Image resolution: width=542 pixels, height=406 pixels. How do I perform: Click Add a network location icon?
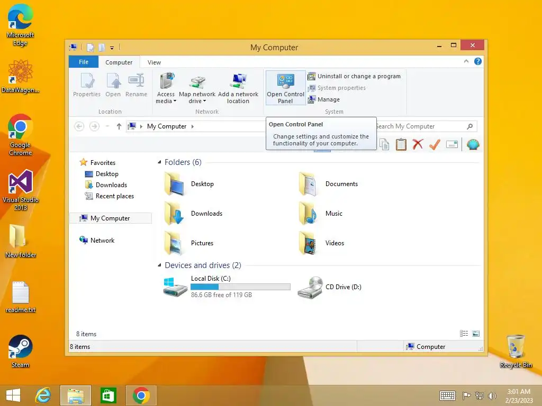click(x=238, y=81)
